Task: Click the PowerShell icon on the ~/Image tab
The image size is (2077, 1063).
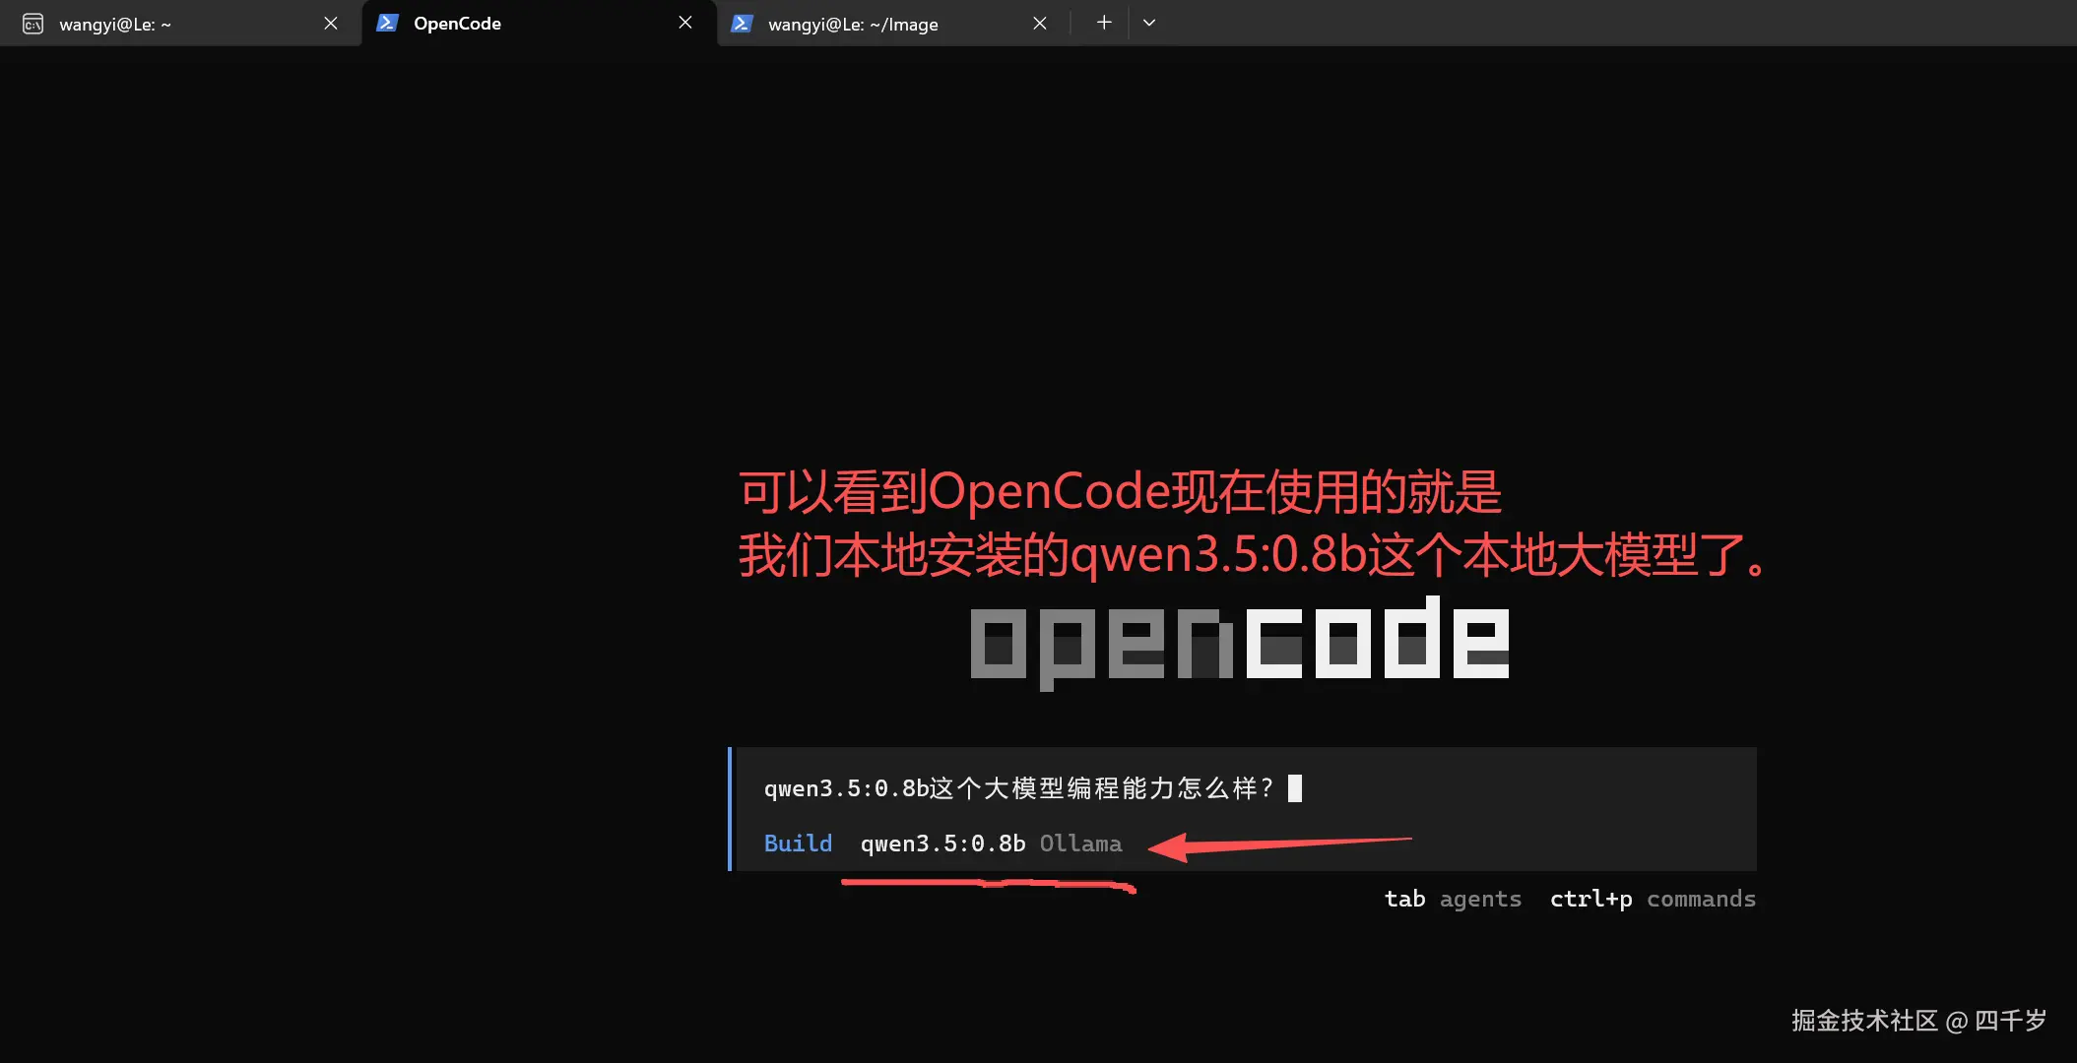Action: click(x=742, y=22)
